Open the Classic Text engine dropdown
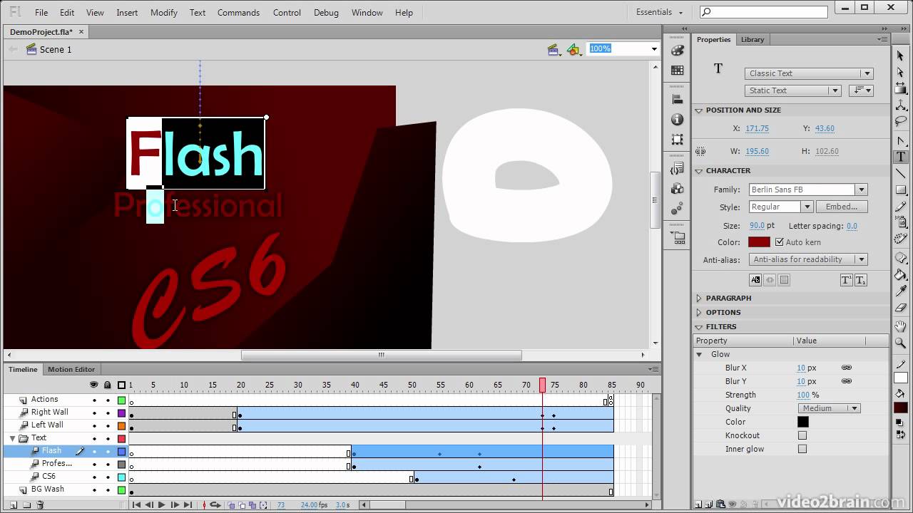The height and width of the screenshot is (513, 913). (x=809, y=73)
